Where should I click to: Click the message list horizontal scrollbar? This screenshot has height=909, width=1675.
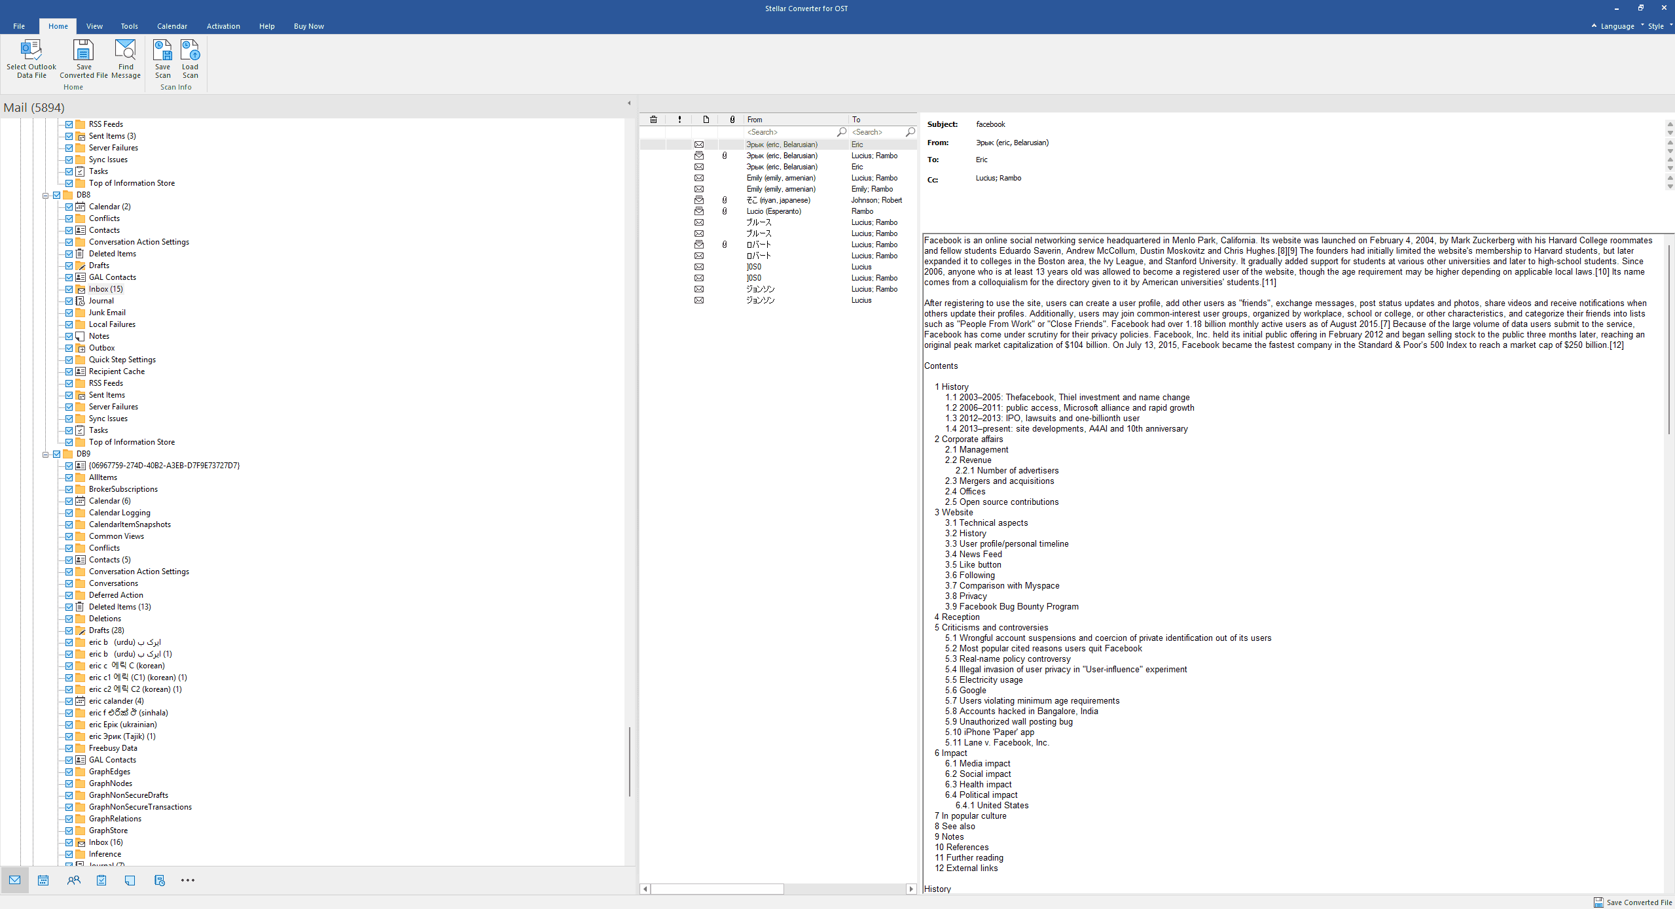pos(717,889)
